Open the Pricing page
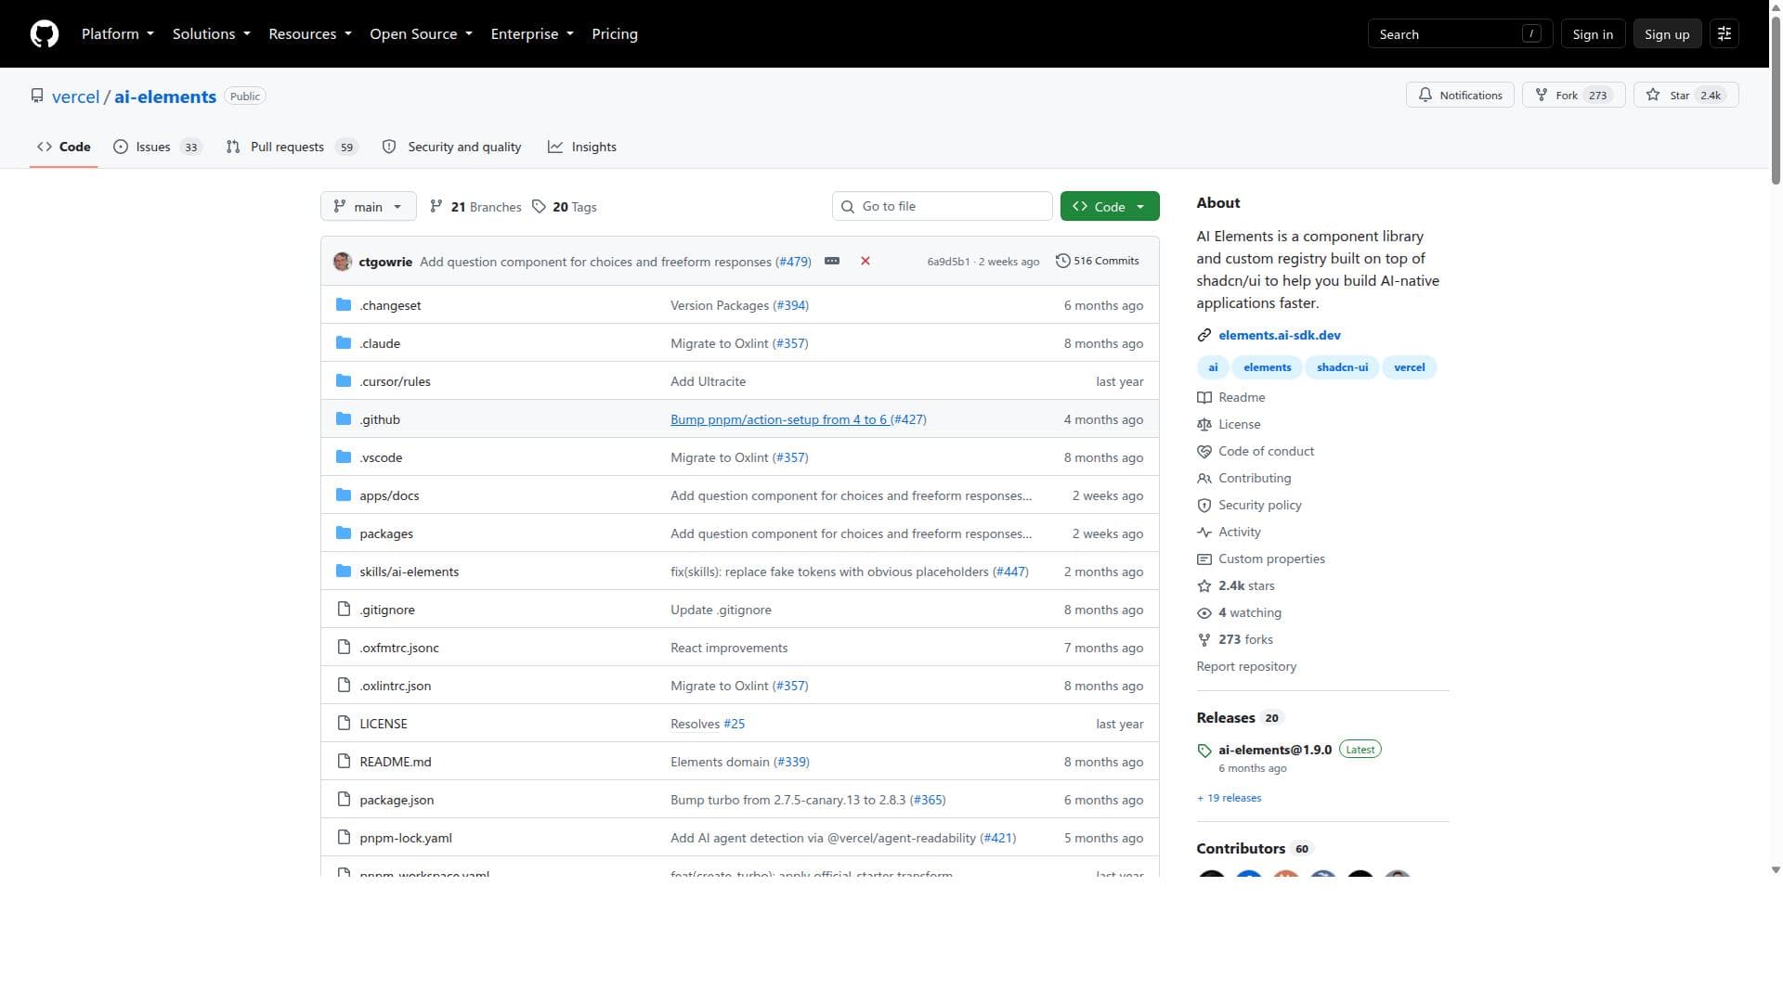 (615, 34)
